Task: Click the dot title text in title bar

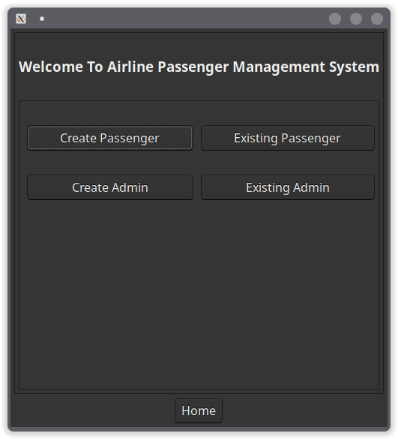Action: point(42,19)
